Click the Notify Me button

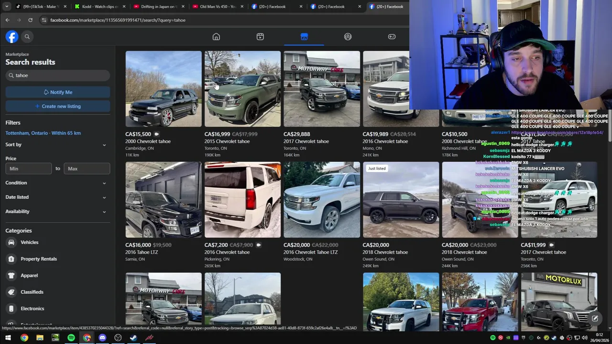(x=57, y=92)
